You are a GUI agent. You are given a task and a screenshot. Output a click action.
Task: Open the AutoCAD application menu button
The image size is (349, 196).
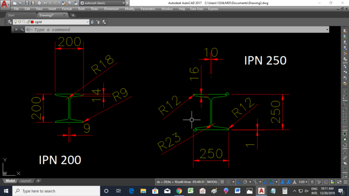(x=4, y=4)
